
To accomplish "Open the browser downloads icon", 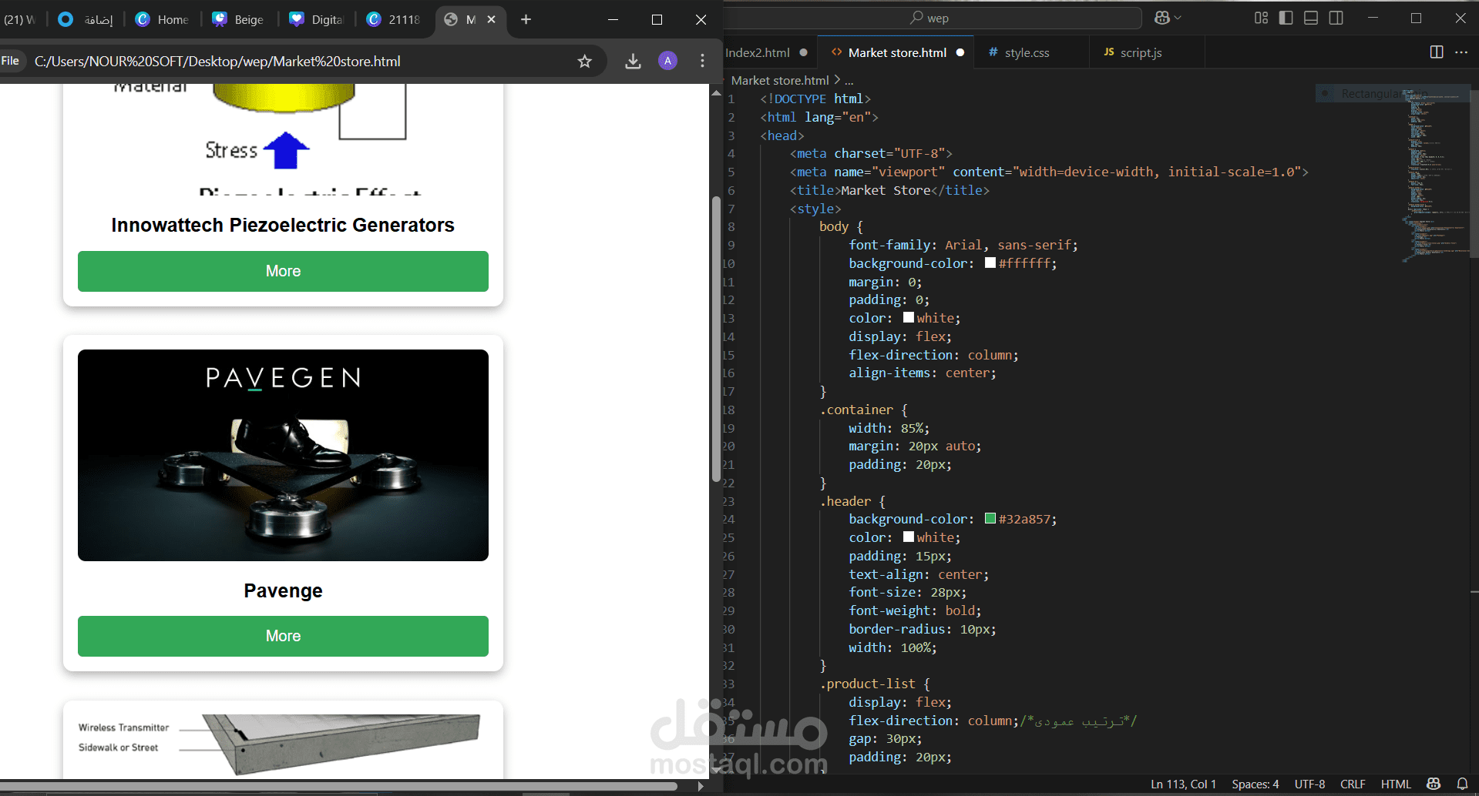I will pyautogui.click(x=633, y=62).
